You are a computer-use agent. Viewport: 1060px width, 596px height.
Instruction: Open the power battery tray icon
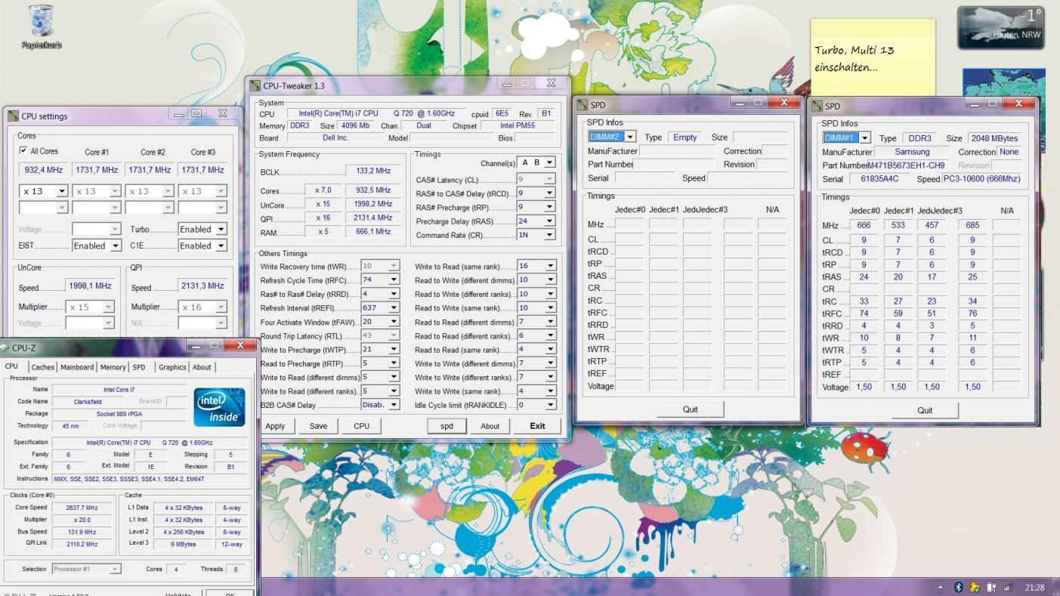coord(990,588)
